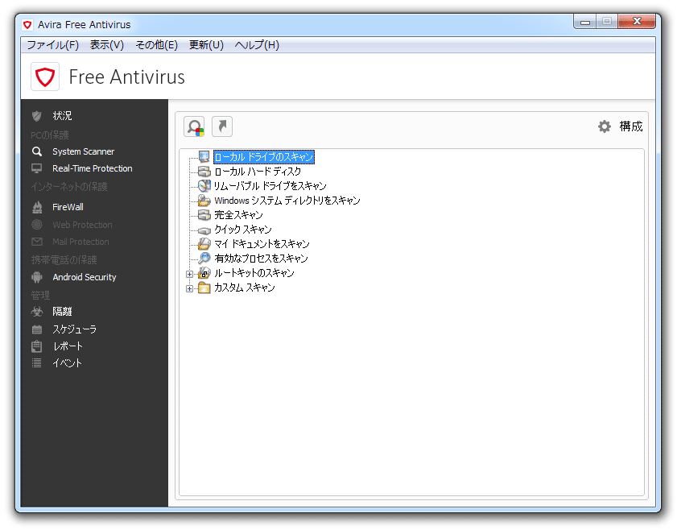Click the globe icon beside Web Protection
The image size is (677, 530).
(x=37, y=225)
